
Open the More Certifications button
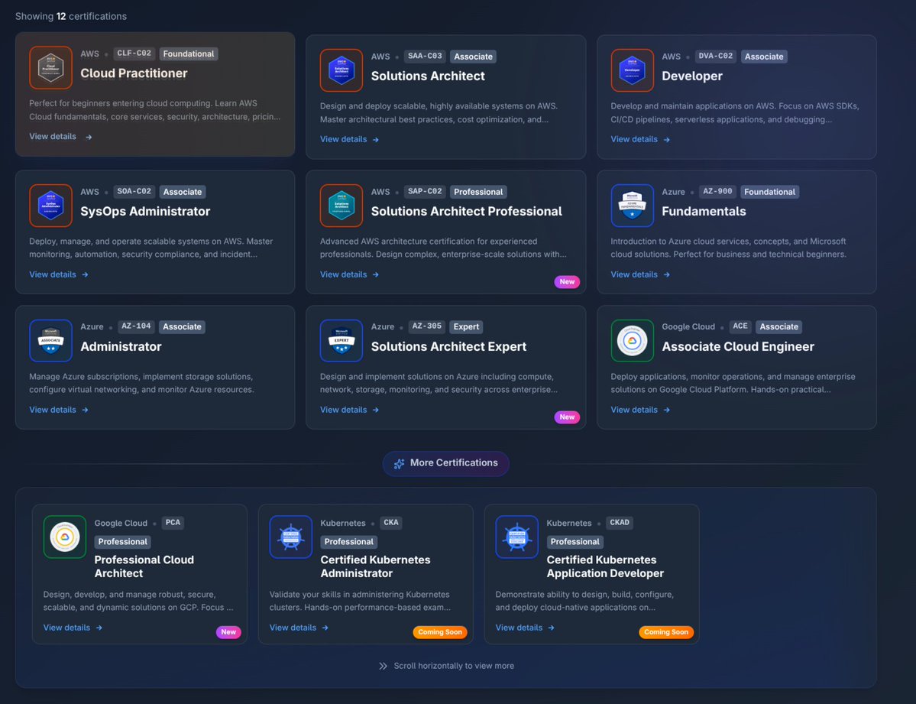coord(445,463)
